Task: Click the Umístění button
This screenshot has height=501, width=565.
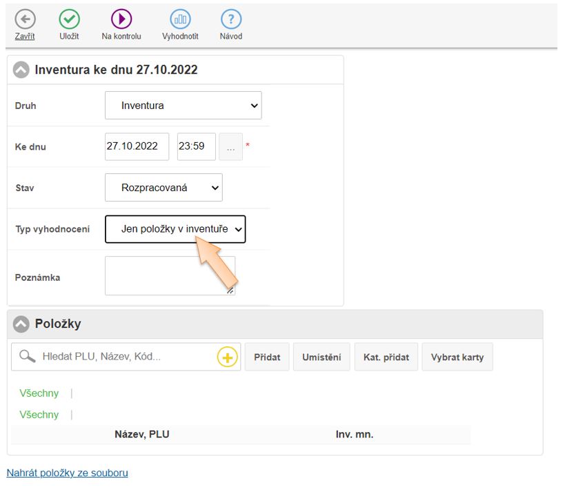Action: [x=321, y=357]
